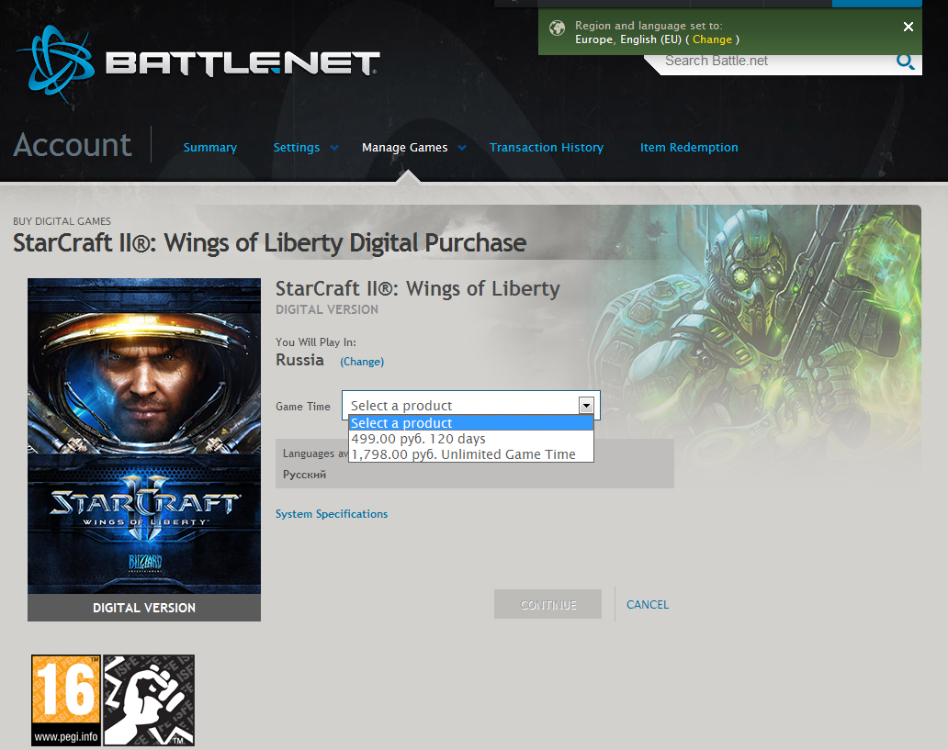Viewport: 948px width, 750px height.
Task: Click the 'You Will Play In:' label
Action: click(x=316, y=342)
